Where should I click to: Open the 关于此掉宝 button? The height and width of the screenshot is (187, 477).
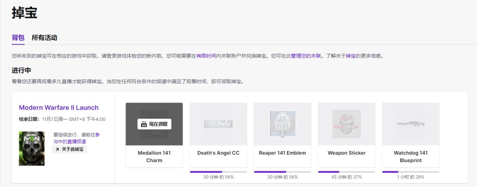click(x=69, y=149)
